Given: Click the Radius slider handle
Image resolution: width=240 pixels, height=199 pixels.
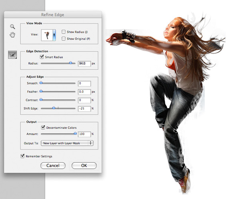Looking at the screenshot, I should [x=71, y=63].
